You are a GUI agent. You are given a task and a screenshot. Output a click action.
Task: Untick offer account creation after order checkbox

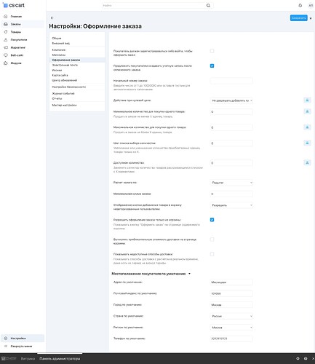(212, 66)
